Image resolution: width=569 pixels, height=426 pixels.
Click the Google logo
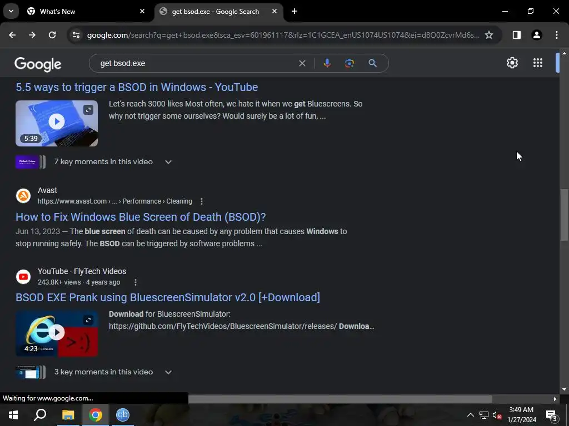(x=38, y=64)
